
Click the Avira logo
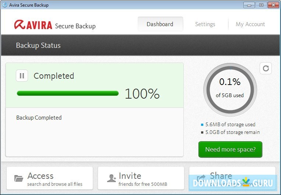(33, 25)
